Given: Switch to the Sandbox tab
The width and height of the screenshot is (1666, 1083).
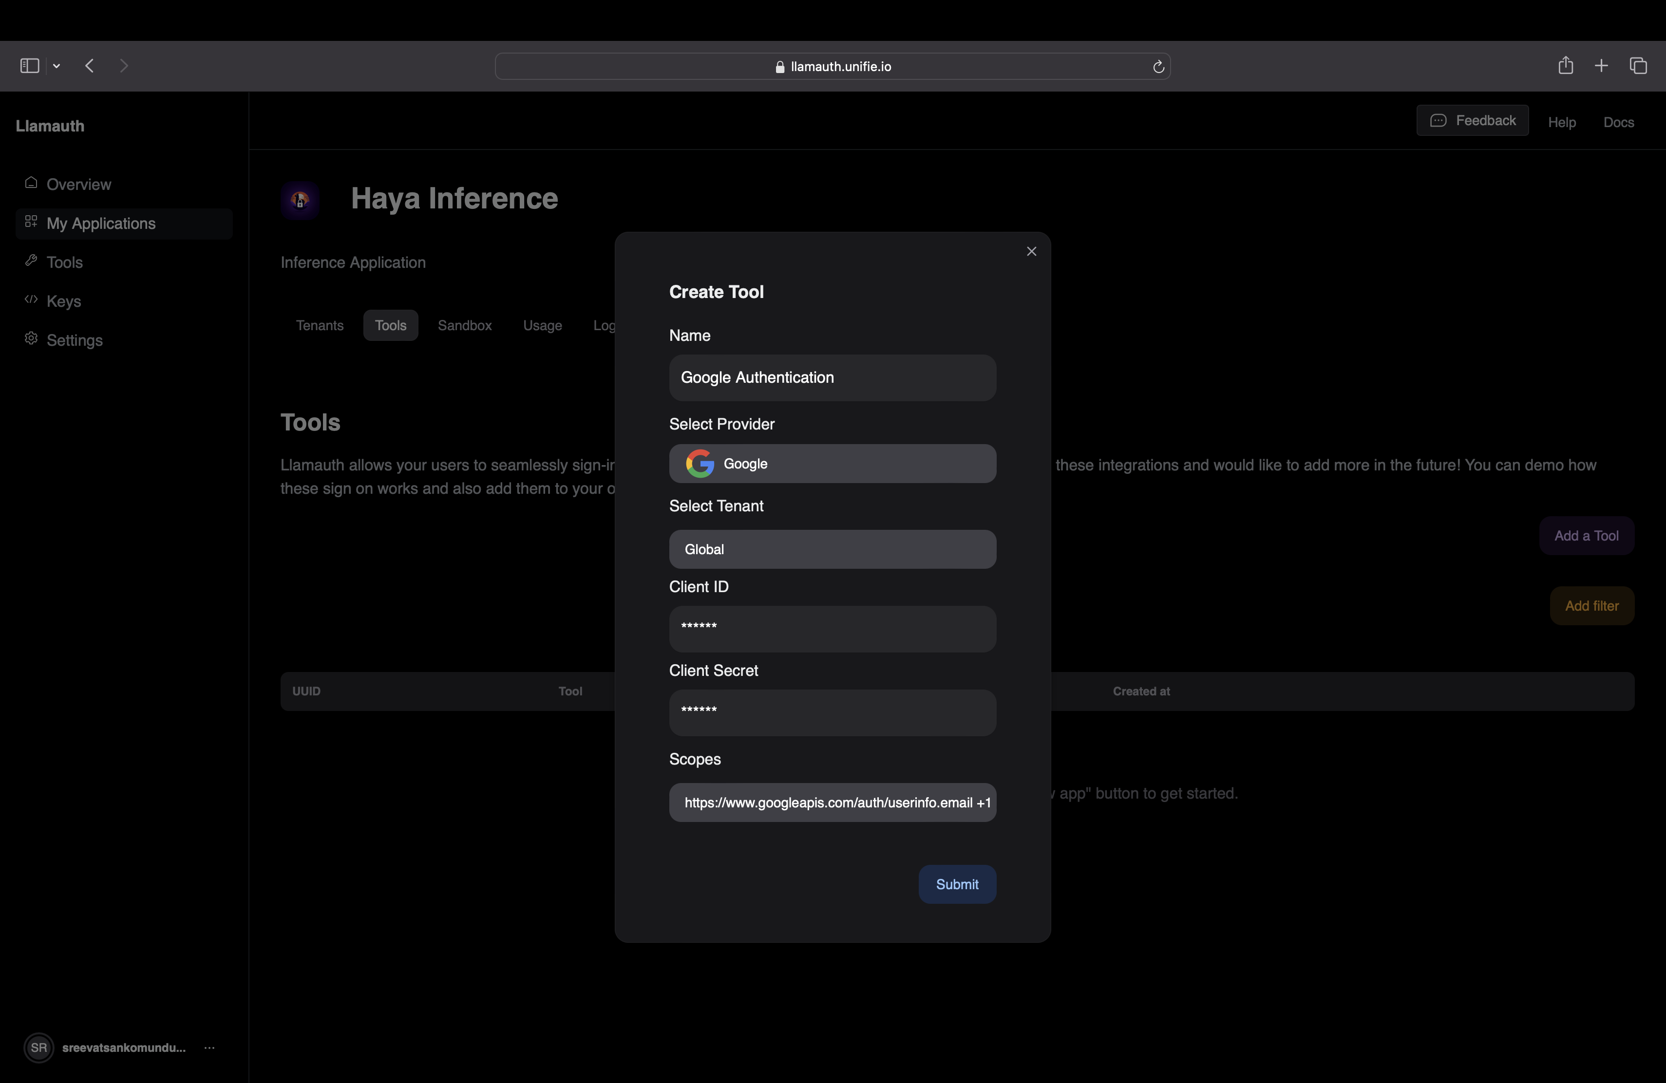Looking at the screenshot, I should (x=465, y=325).
